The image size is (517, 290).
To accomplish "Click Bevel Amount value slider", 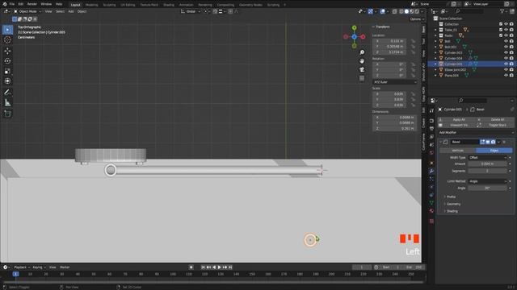I will [x=487, y=164].
